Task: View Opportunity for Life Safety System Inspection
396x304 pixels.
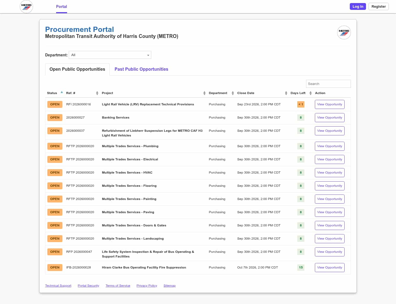Action: (330, 252)
